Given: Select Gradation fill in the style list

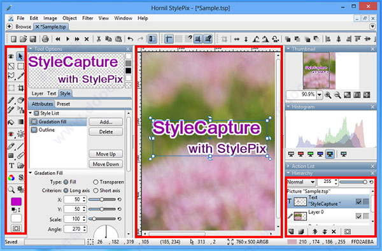Looking at the screenshot, I should pyautogui.click(x=58, y=122).
